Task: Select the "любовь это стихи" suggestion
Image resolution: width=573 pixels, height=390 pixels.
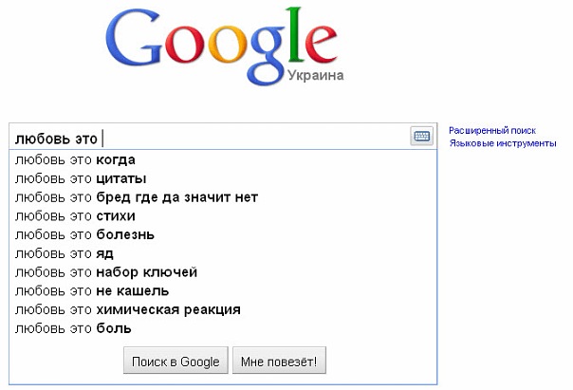Action: [x=75, y=215]
